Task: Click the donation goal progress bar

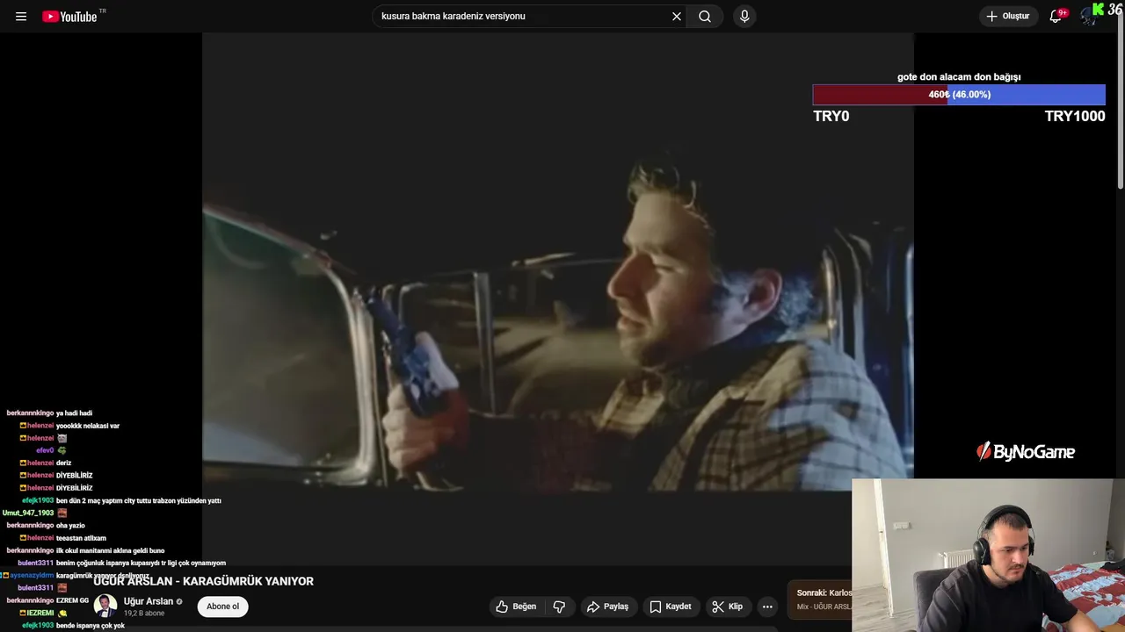Action: click(x=959, y=95)
